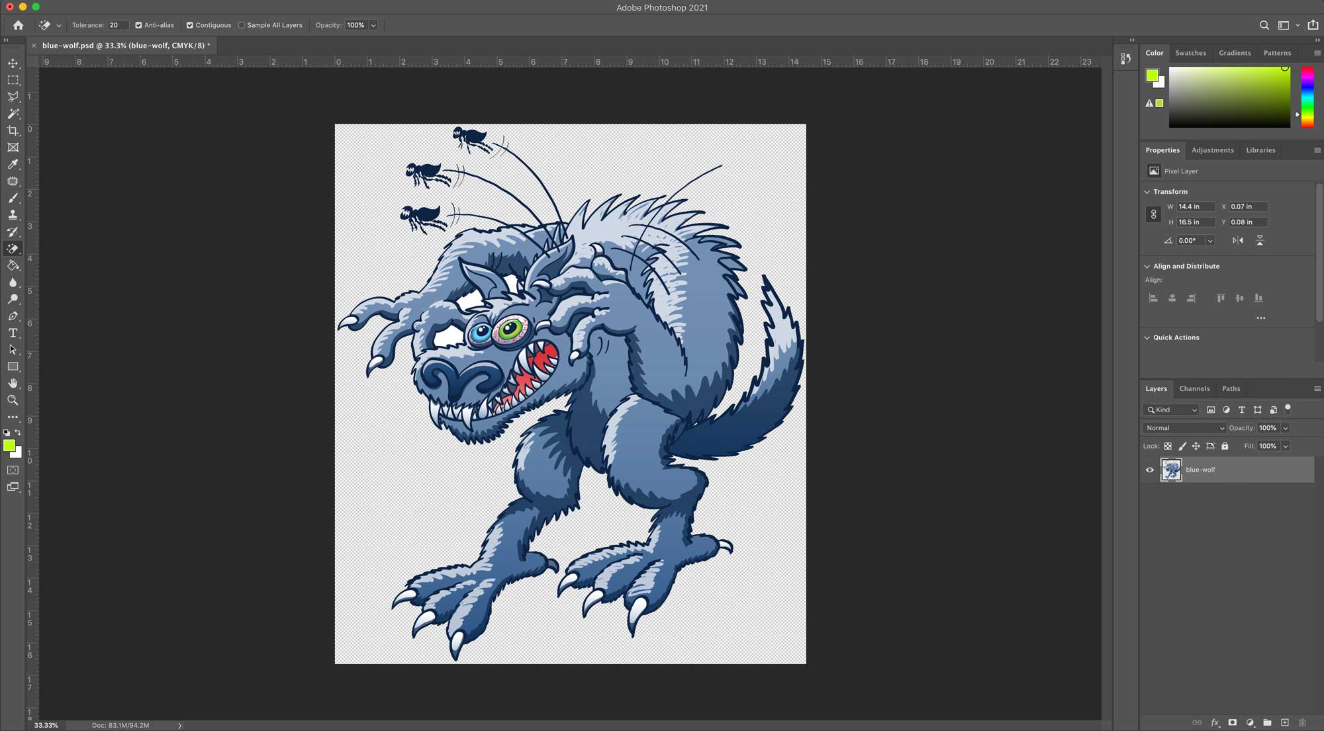
Task: Select the Horizontal Type tool
Action: [x=13, y=333]
